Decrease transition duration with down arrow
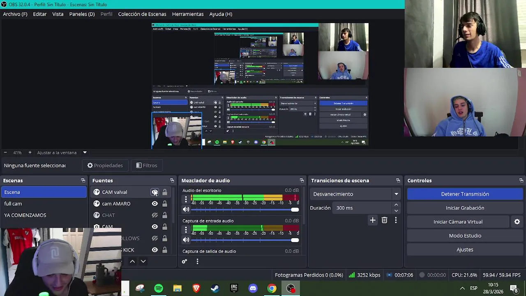The image size is (526, 296). 396,210
